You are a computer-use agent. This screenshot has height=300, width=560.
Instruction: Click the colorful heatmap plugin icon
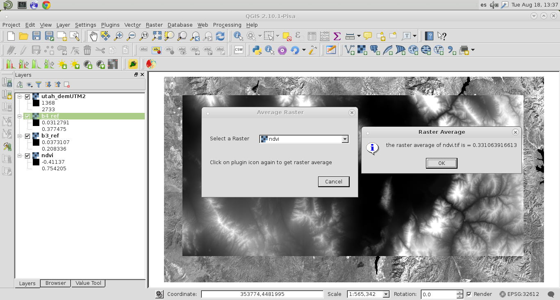pyautogui.click(x=151, y=64)
